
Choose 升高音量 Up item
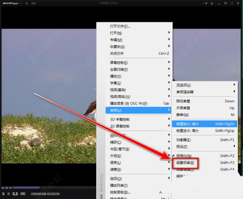[205, 108]
